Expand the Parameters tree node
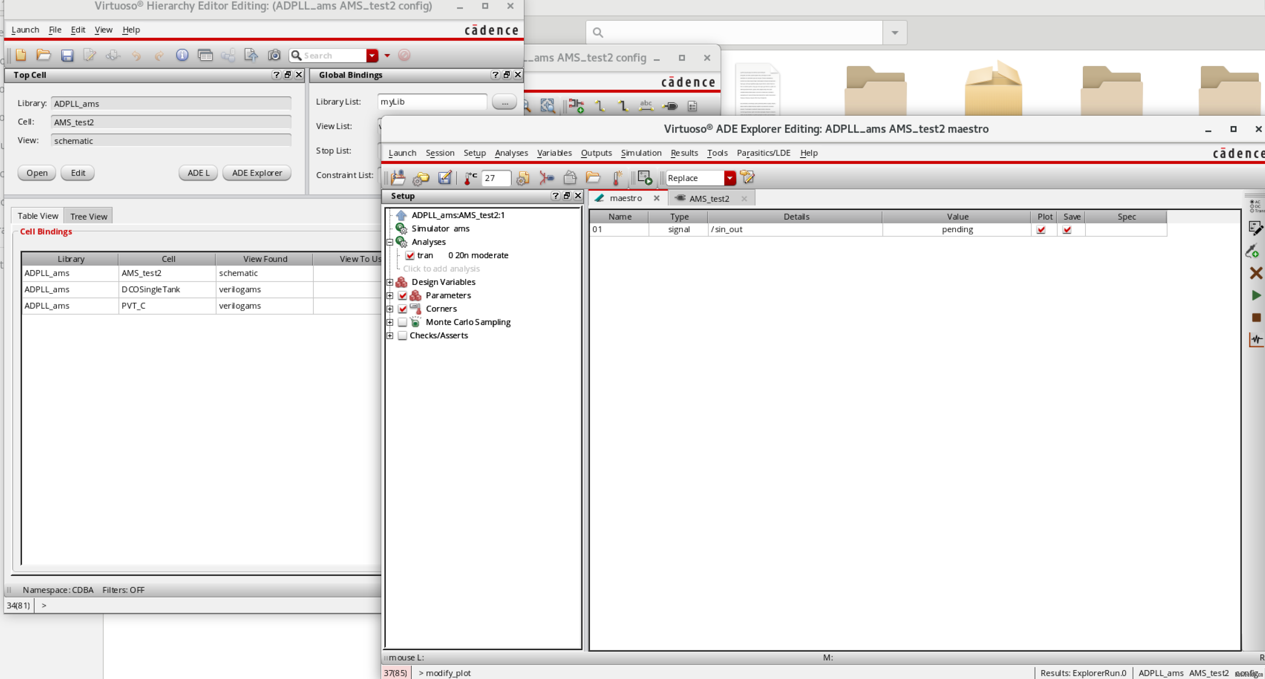Image resolution: width=1265 pixels, height=679 pixels. pyautogui.click(x=390, y=295)
